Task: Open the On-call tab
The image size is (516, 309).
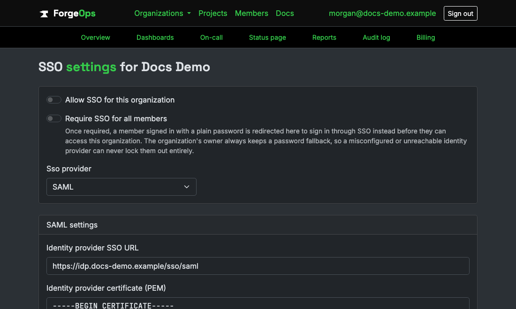Action: pos(211,37)
